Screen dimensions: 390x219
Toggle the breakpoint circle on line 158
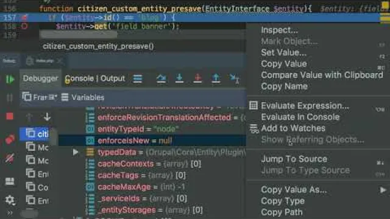coord(24,26)
